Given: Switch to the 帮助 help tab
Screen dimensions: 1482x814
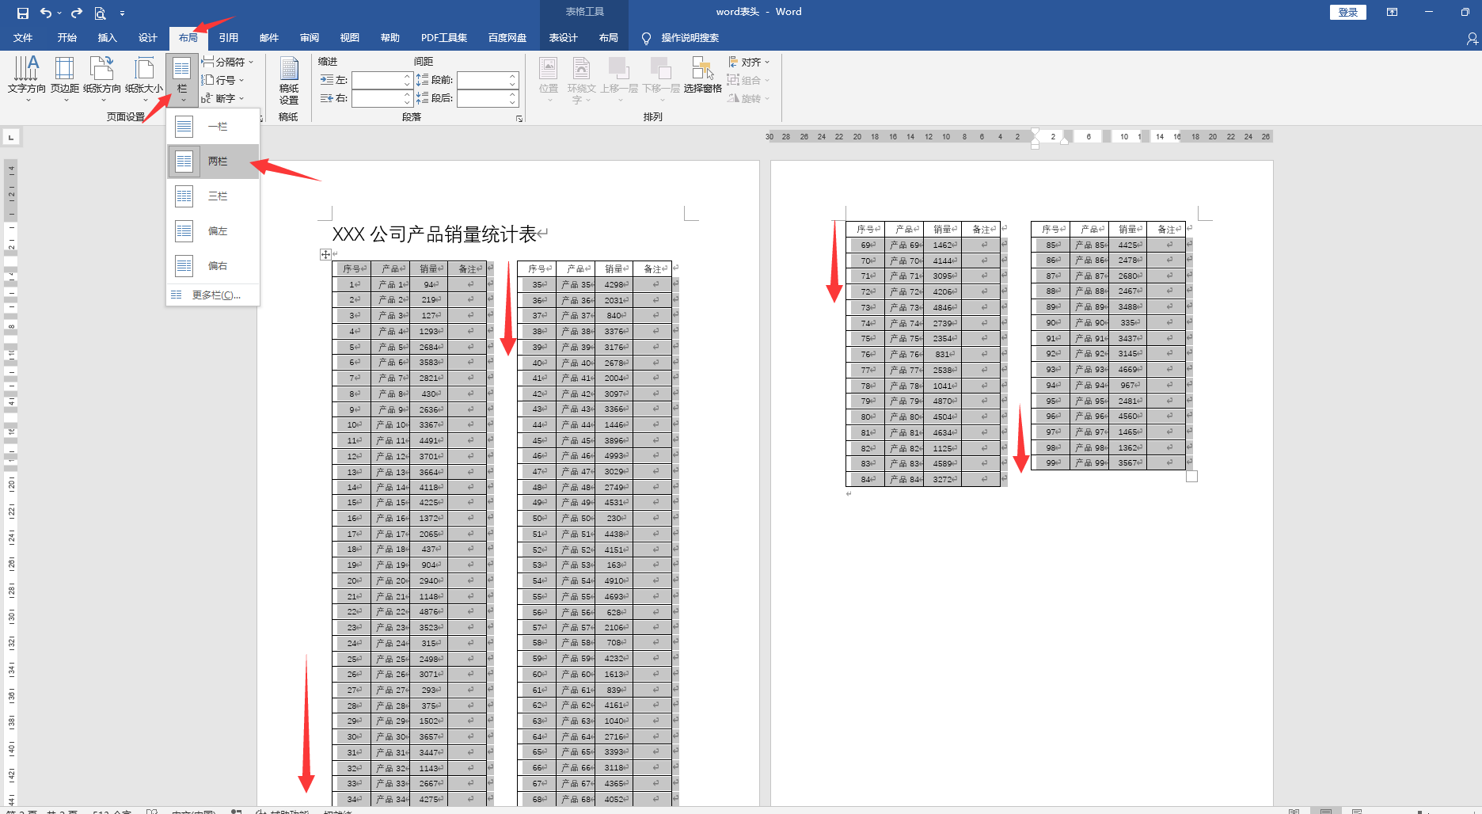Looking at the screenshot, I should [389, 38].
